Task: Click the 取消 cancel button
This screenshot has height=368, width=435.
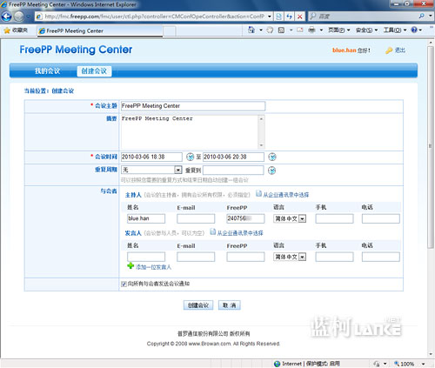Action: (x=229, y=305)
